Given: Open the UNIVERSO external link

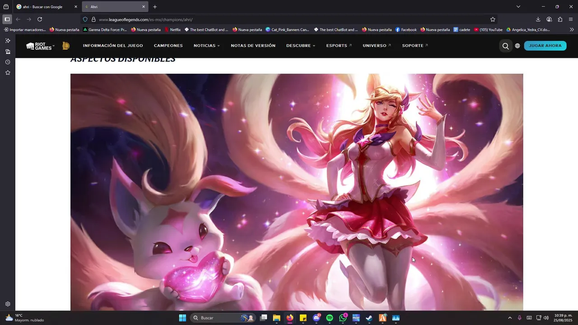Looking at the screenshot, I should 377,46.
